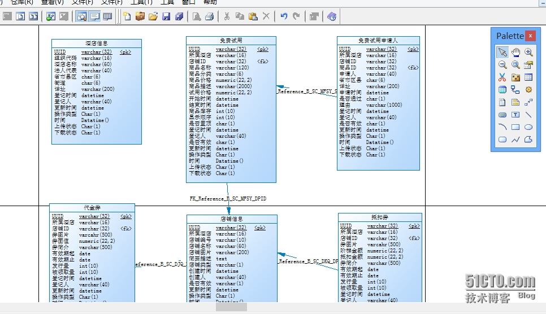The height and width of the screenshot is (314, 546).
Task: Click the Reference_B_SC_MFSY_S reference label
Action: pos(307,91)
